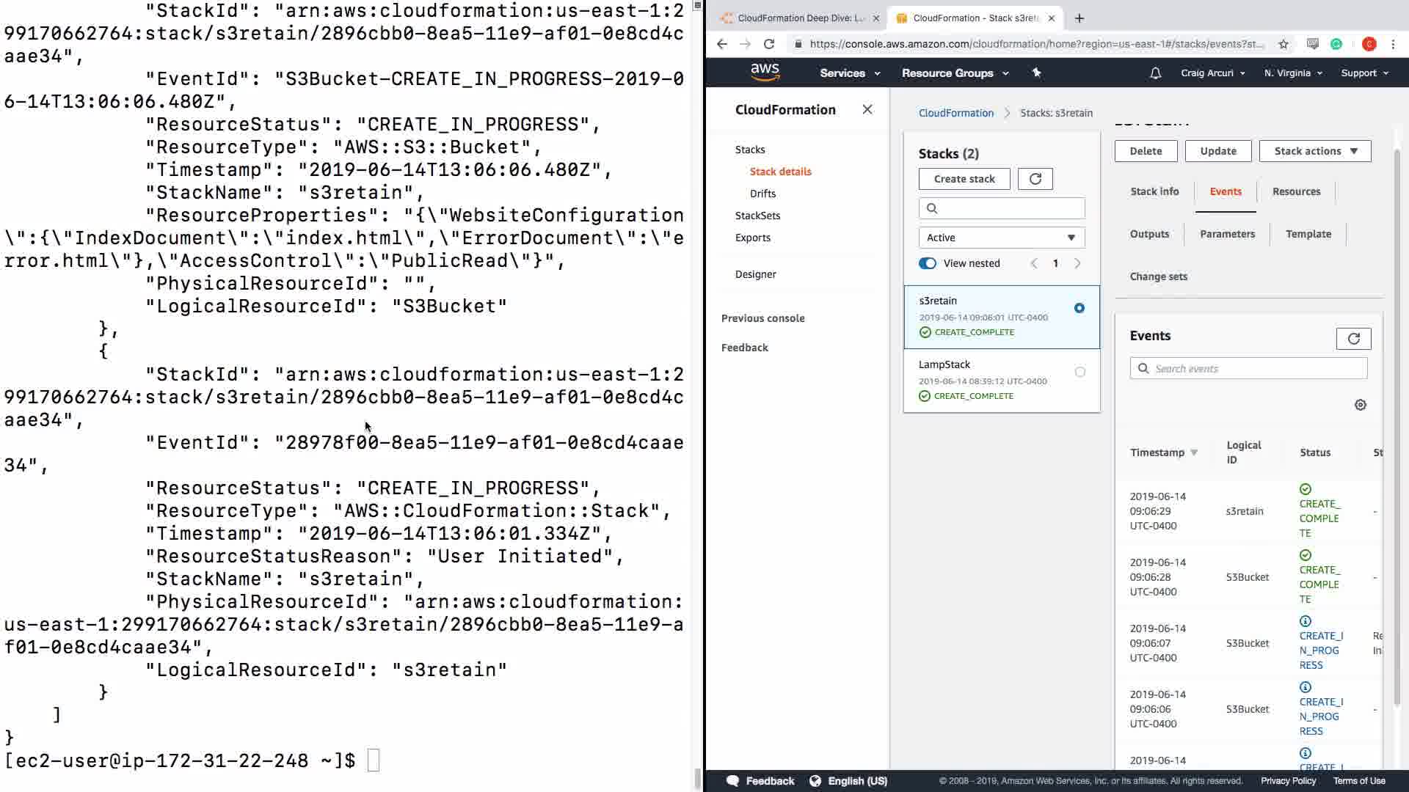Screen dimensions: 1409x792
Task: Bookmark page with star icon
Action: [1283, 44]
